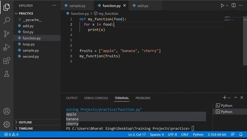Select the TERMINAL panel tab
The width and height of the screenshot is (247, 139).
click(122, 98)
